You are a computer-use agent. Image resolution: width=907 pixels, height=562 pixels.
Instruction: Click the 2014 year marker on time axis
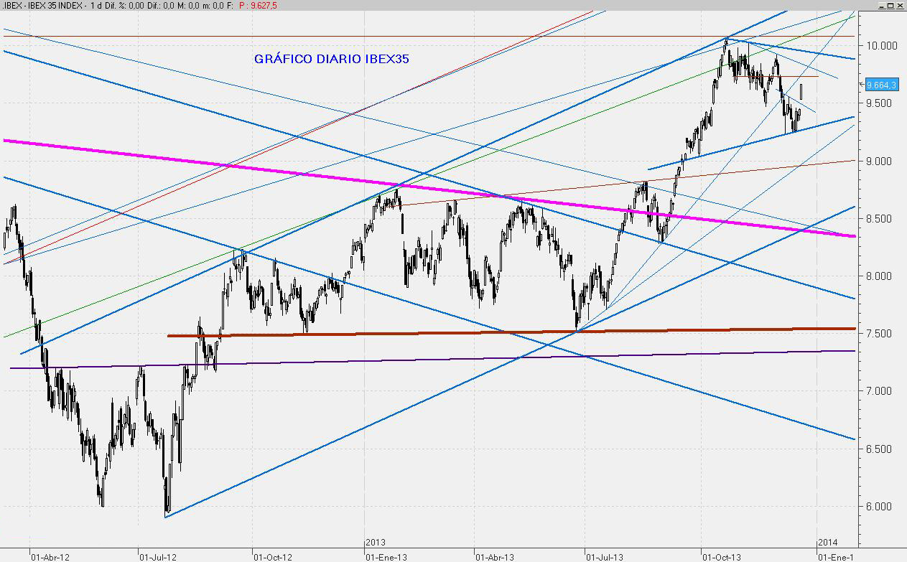(827, 540)
